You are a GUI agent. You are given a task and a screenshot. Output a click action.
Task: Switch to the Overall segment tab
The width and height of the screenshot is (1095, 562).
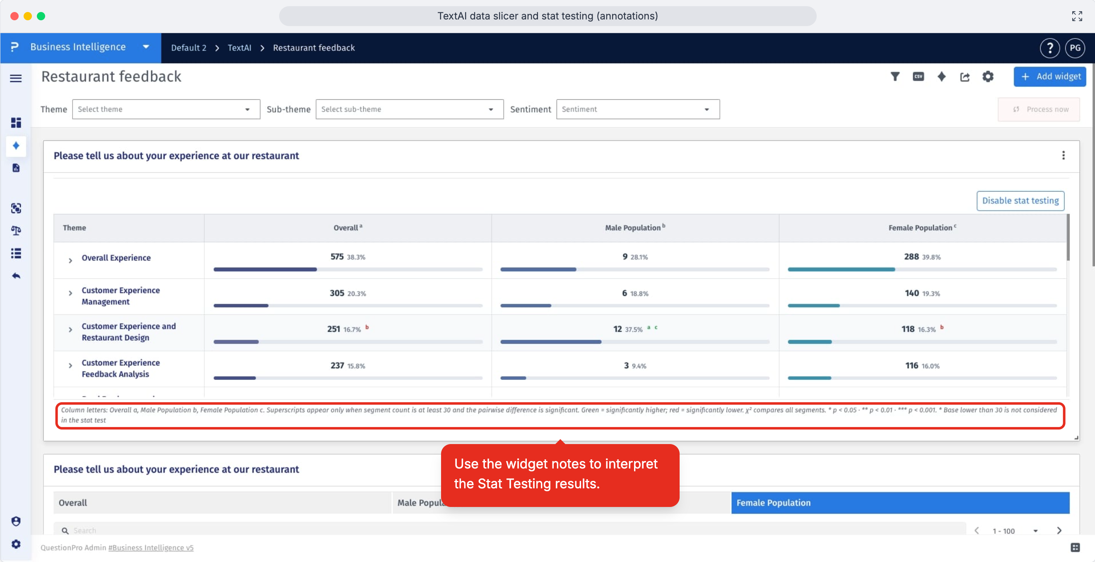[222, 502]
